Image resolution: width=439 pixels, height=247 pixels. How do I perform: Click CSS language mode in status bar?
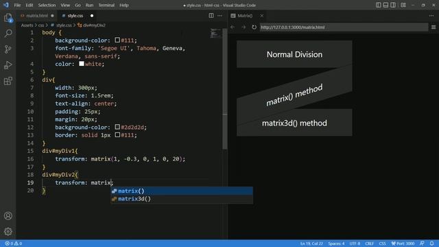click(x=382, y=244)
